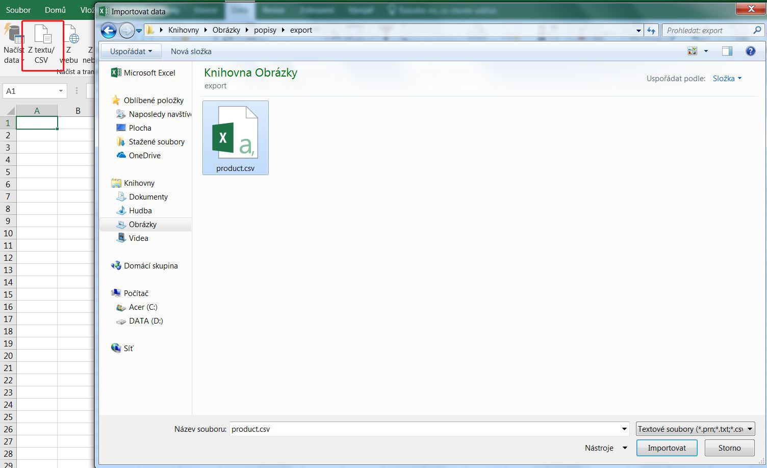
Task: Open OneDrive in the sidebar
Action: [x=144, y=156]
